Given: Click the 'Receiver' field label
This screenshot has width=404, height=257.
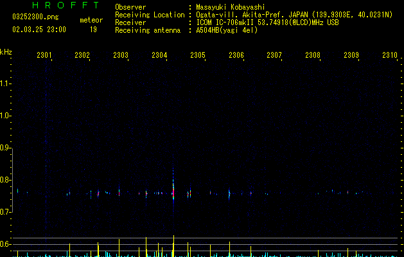Looking at the screenshot, I should (x=130, y=22).
